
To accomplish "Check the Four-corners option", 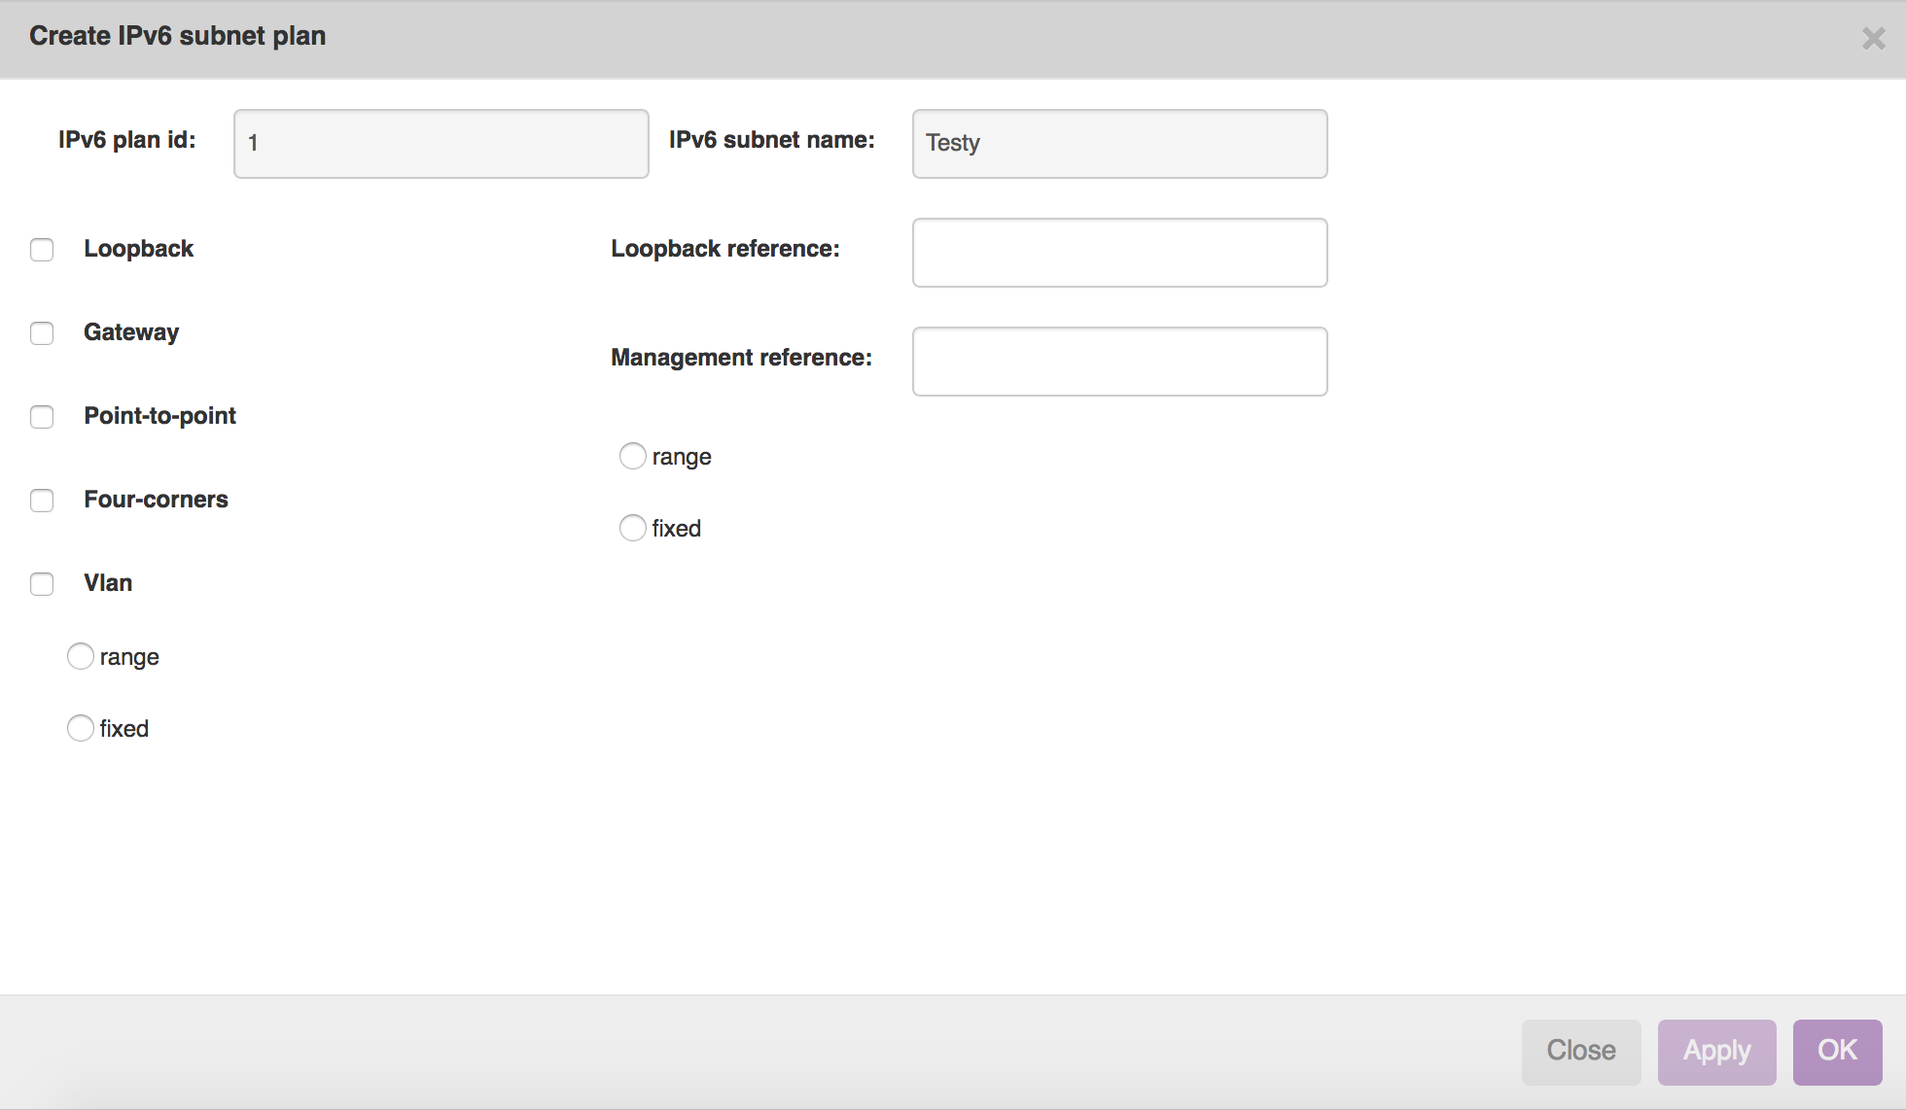I will click(42, 501).
